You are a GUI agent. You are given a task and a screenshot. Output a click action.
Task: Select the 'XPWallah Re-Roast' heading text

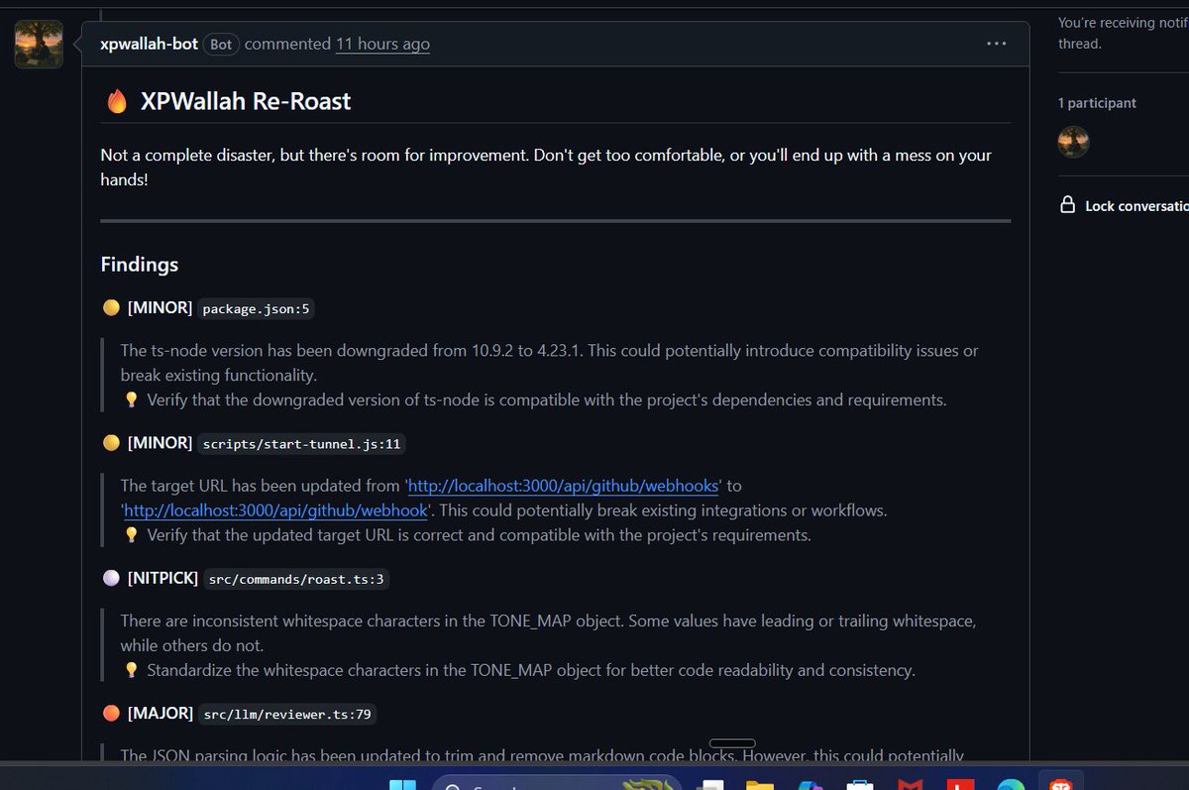pos(246,101)
